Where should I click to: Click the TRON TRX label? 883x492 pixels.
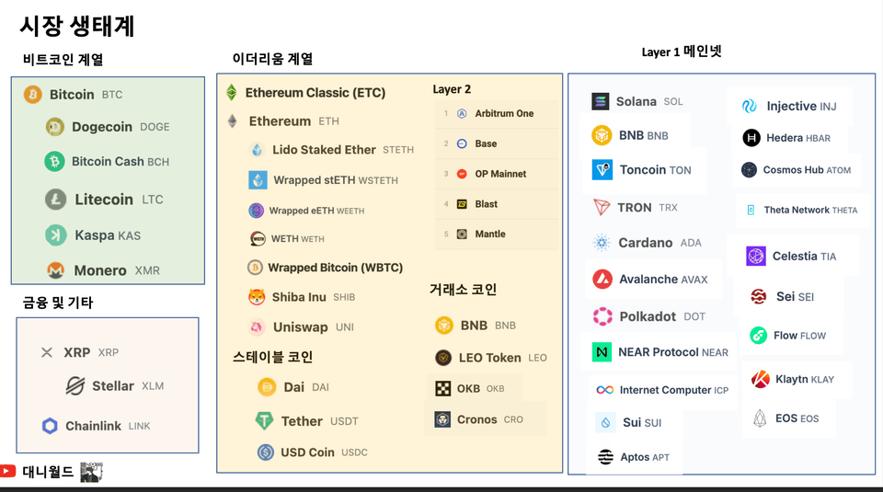point(647,207)
